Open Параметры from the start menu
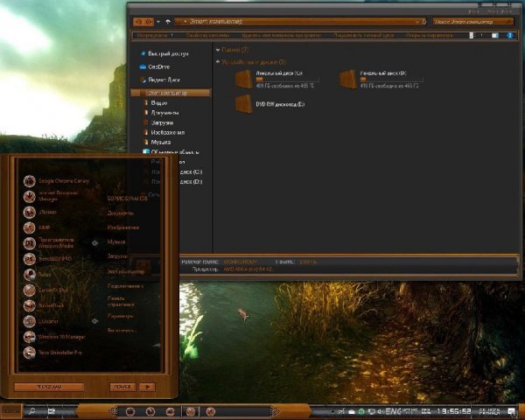Viewport: 525px width, 420px height. tap(121, 316)
